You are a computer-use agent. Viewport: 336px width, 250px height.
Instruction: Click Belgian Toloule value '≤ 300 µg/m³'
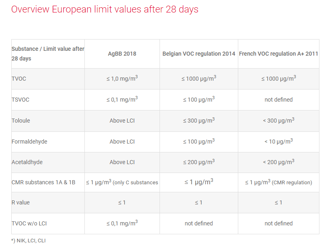pyautogui.click(x=199, y=121)
